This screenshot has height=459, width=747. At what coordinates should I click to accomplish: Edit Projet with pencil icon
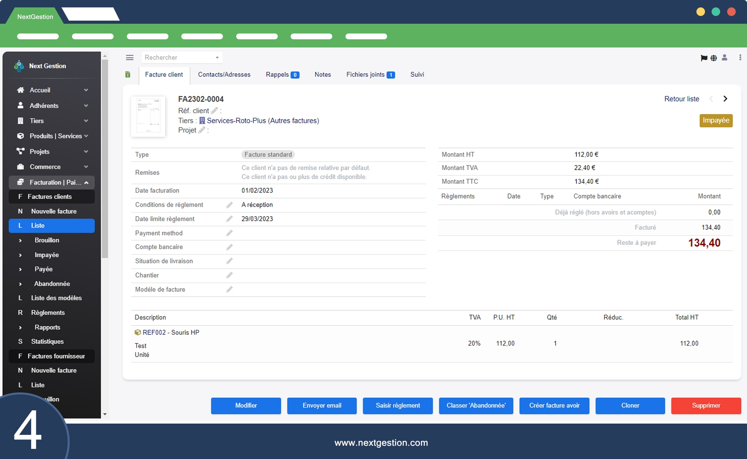pos(202,130)
